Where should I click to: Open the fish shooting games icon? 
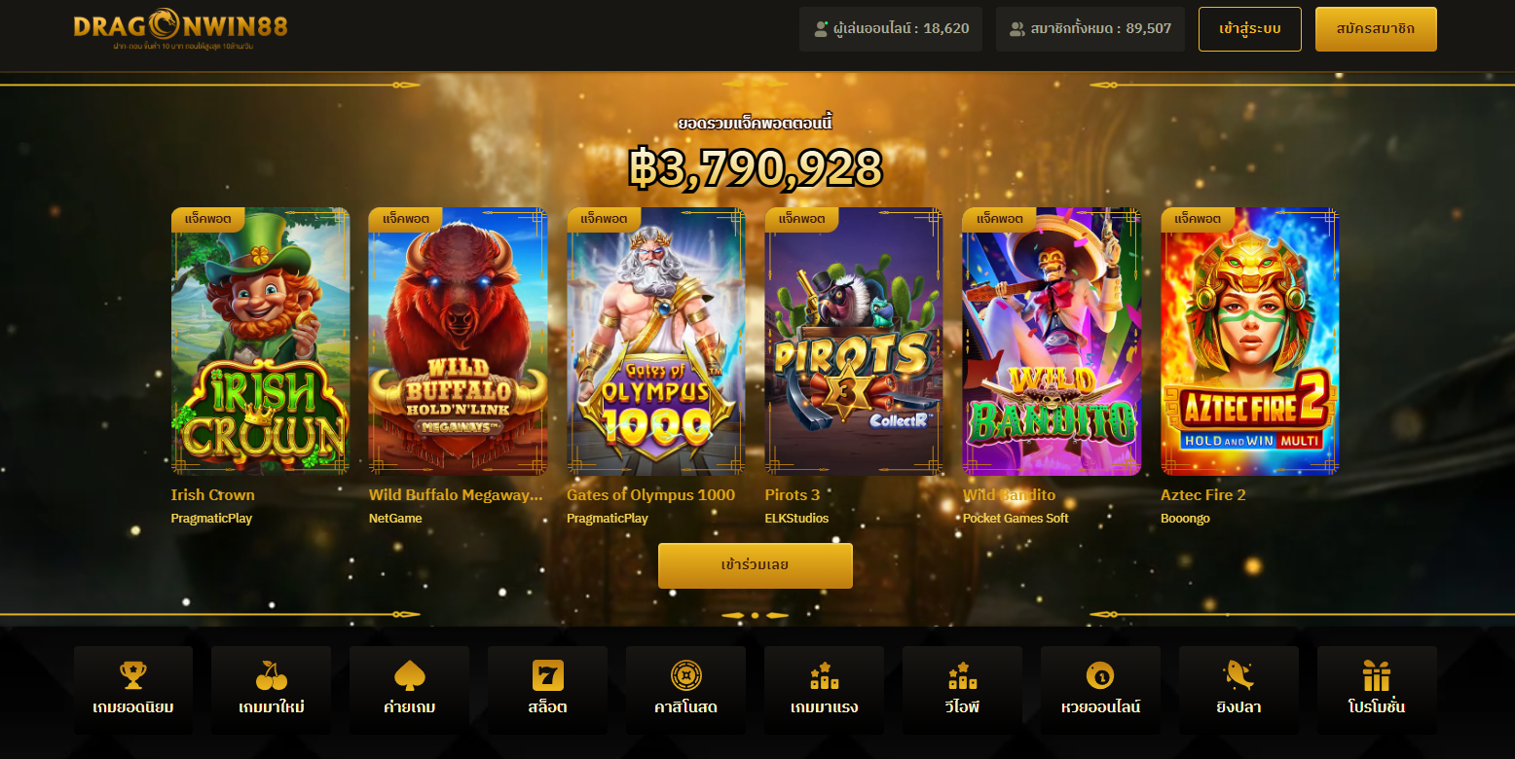(x=1238, y=675)
